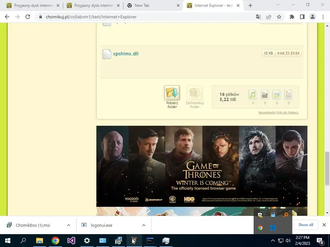Bookmark this page with the star icon
This screenshot has height=247, width=330.
click(279, 17)
